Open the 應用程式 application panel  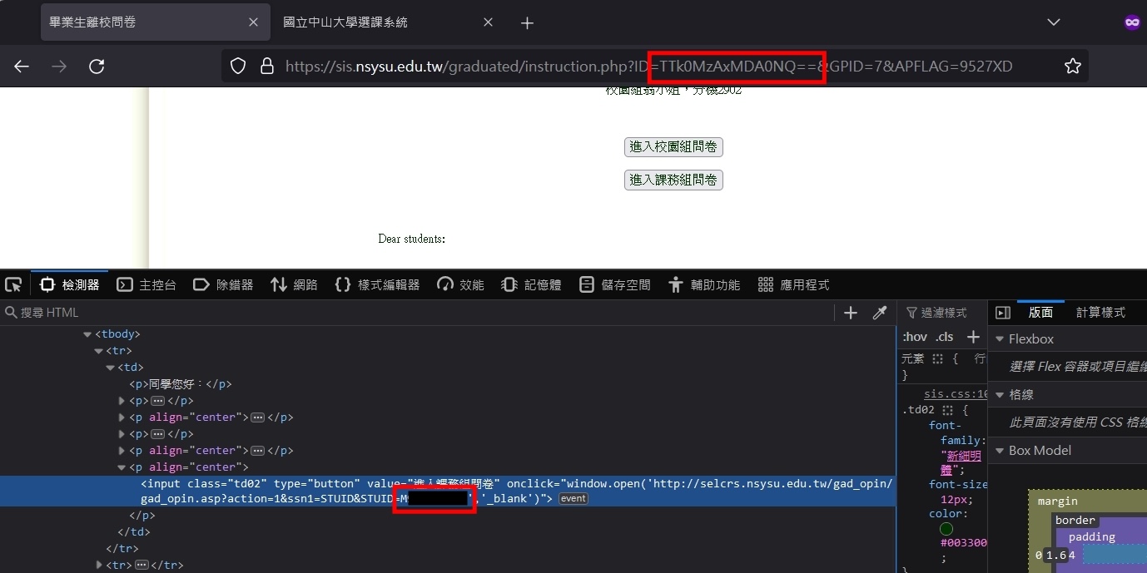pyautogui.click(x=793, y=285)
